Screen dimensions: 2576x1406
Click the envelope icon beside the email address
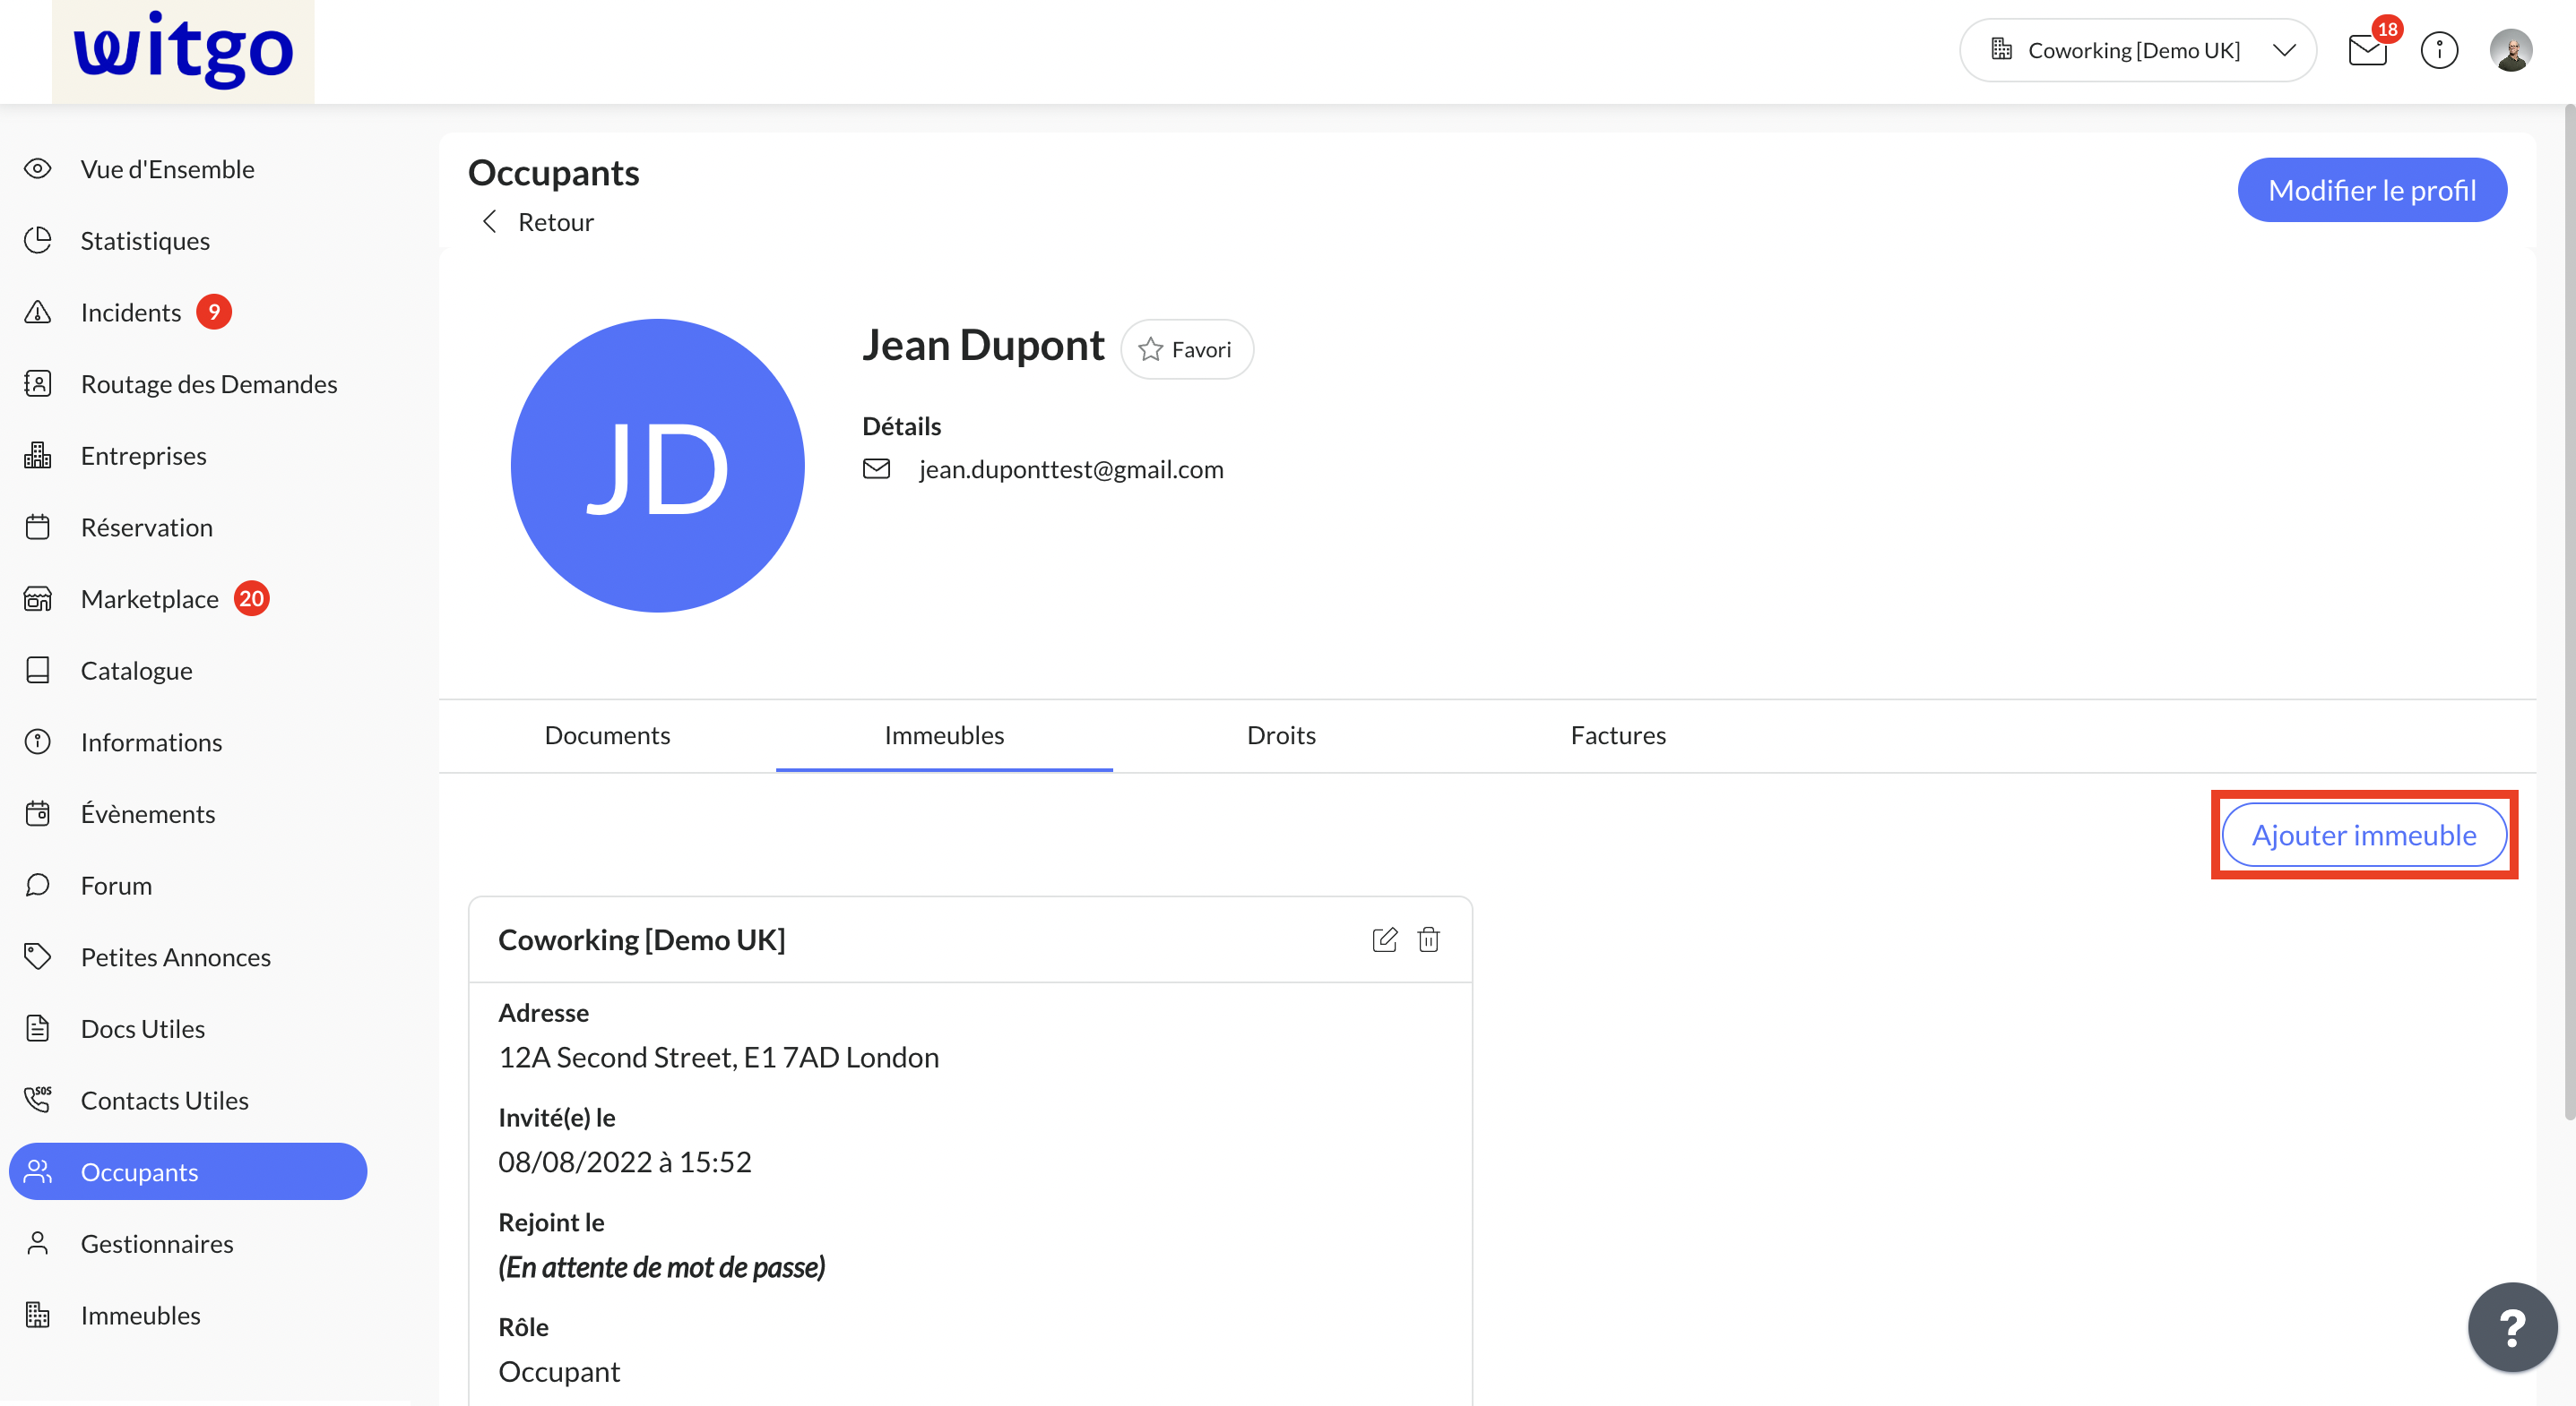[877, 468]
